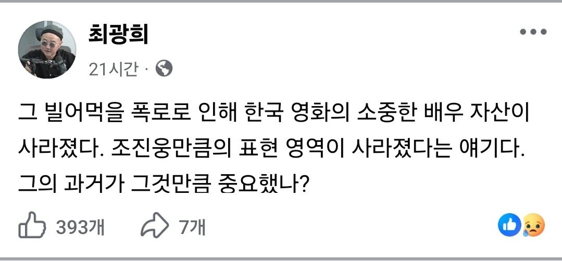
Task: Click the blue Like reaction badge
Action: [x=508, y=225]
